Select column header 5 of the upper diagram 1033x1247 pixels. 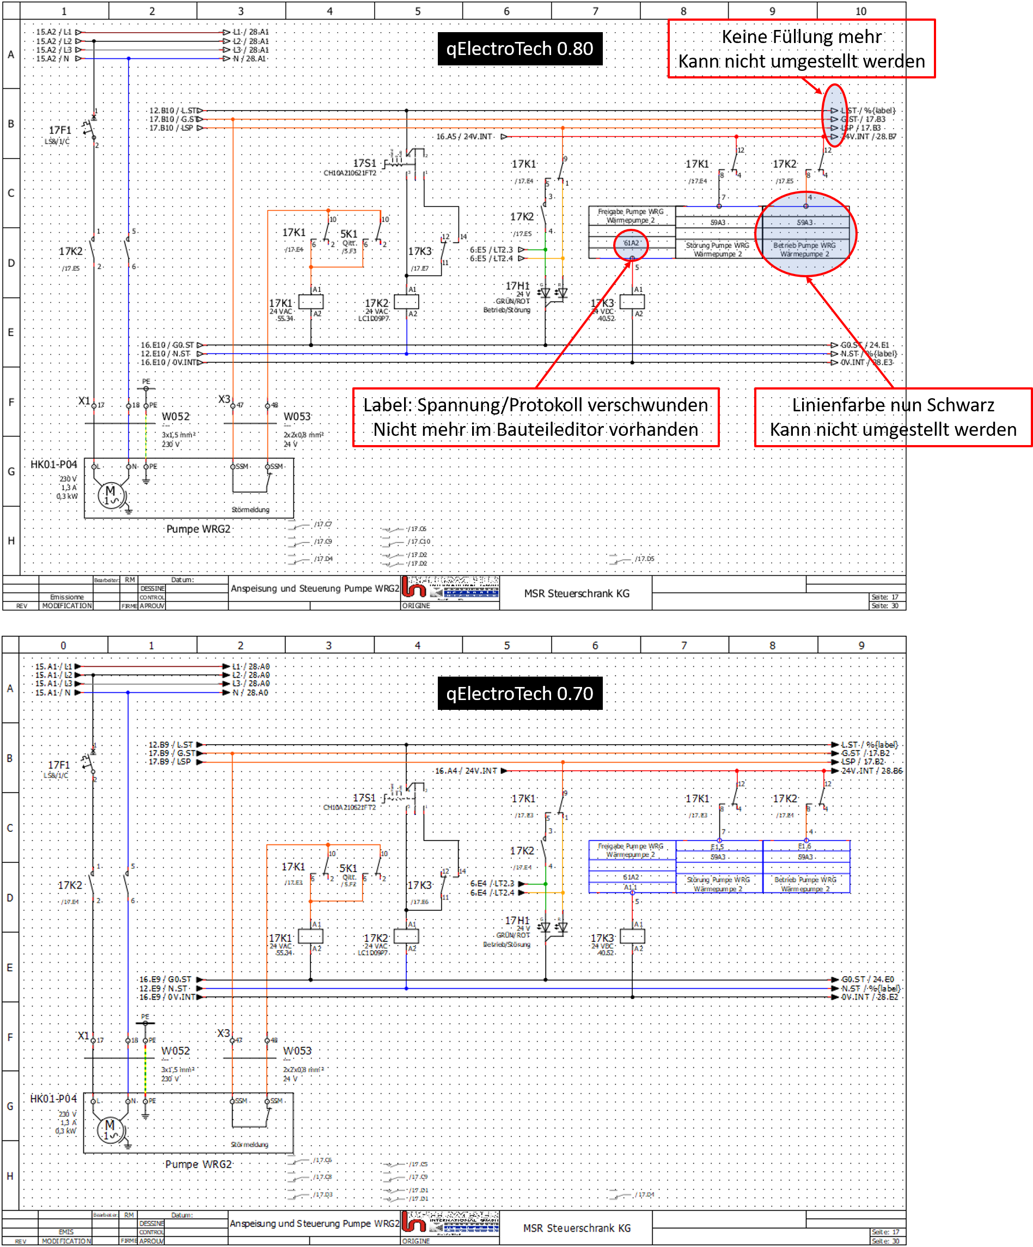click(x=418, y=11)
